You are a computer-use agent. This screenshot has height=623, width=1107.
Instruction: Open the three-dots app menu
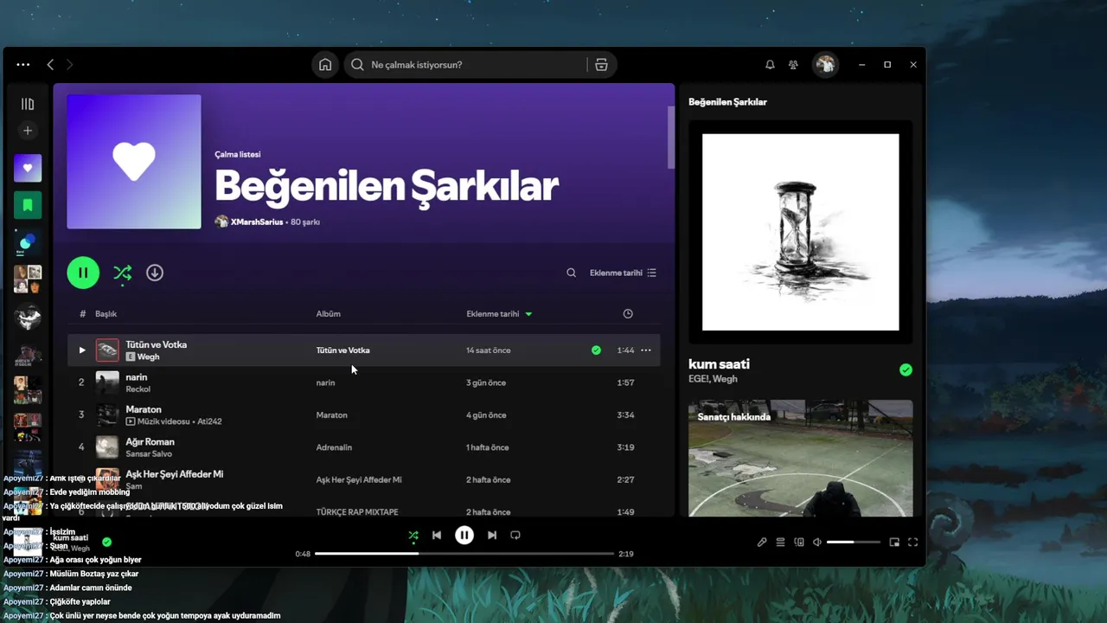coord(23,65)
